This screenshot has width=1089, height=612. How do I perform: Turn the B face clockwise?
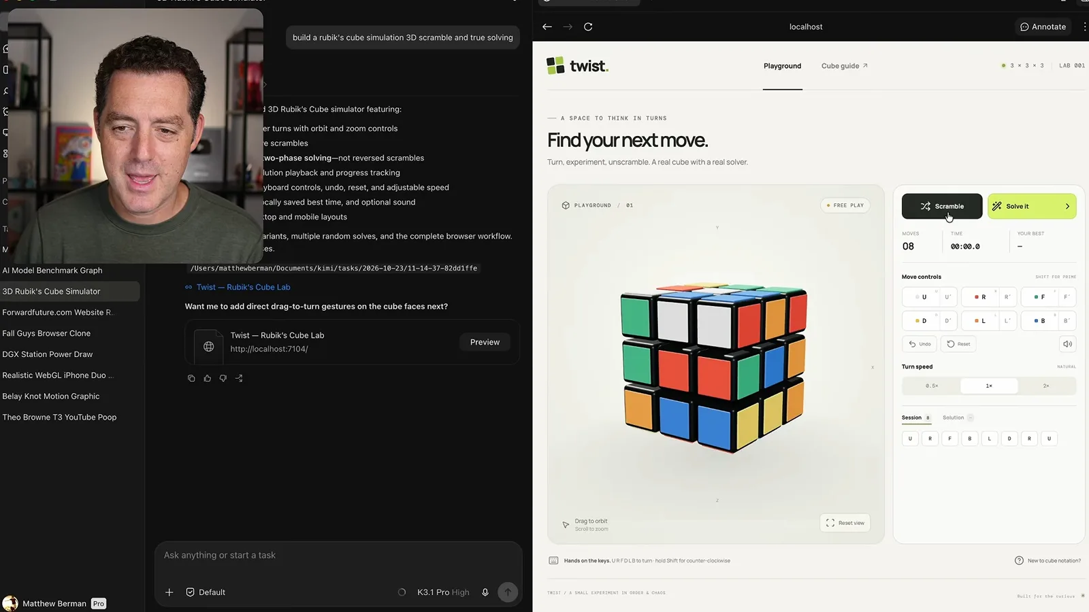(1039, 321)
